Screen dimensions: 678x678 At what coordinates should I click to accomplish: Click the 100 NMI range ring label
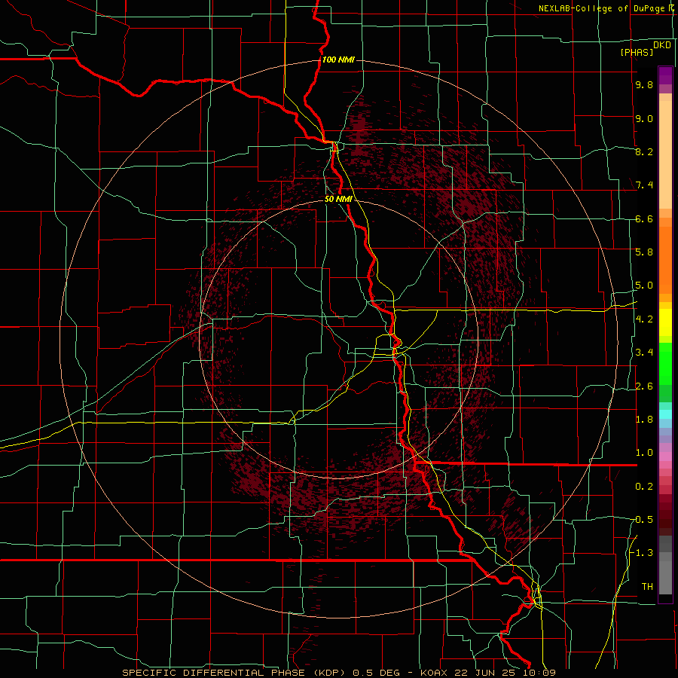338,60
